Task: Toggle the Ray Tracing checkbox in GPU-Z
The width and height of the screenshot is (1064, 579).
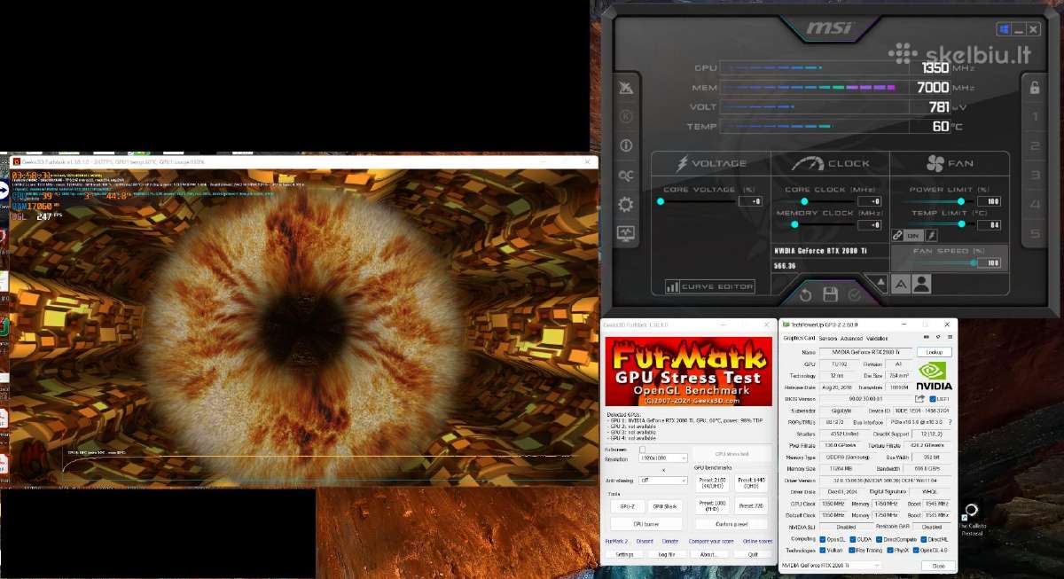Action: 852,551
